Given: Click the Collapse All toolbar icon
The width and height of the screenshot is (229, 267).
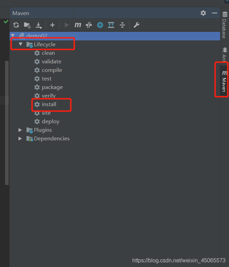Looking at the screenshot, I should tap(122, 25).
